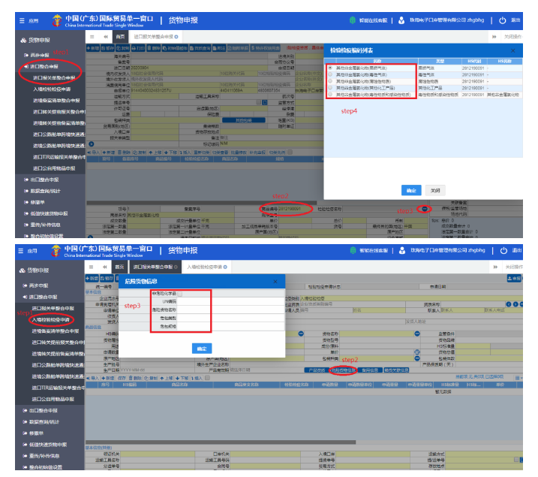Click blue lookup icon beside 检验检疫名称 field
Screen dimensions: 538x477
click(x=425, y=208)
